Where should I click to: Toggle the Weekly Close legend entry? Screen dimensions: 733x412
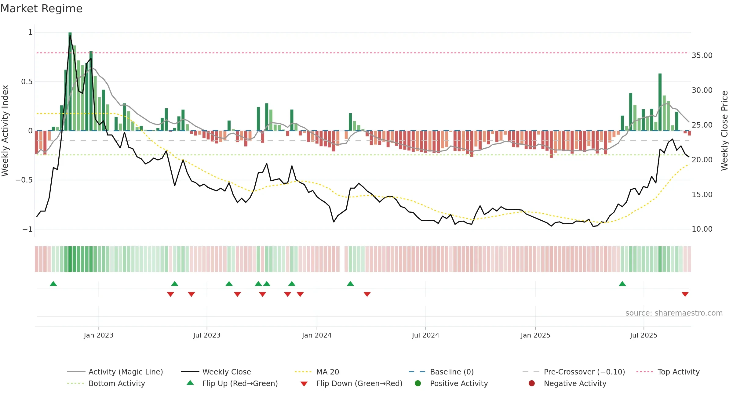[216, 372]
